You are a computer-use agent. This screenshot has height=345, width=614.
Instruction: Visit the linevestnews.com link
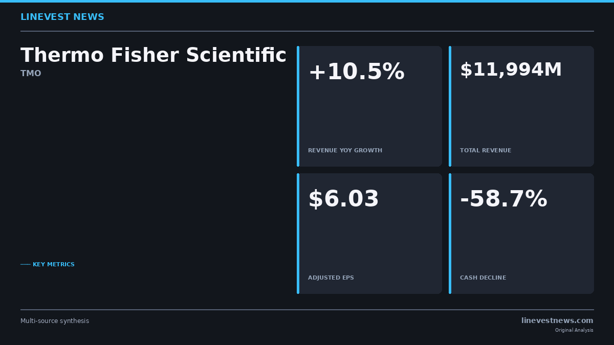(x=557, y=321)
